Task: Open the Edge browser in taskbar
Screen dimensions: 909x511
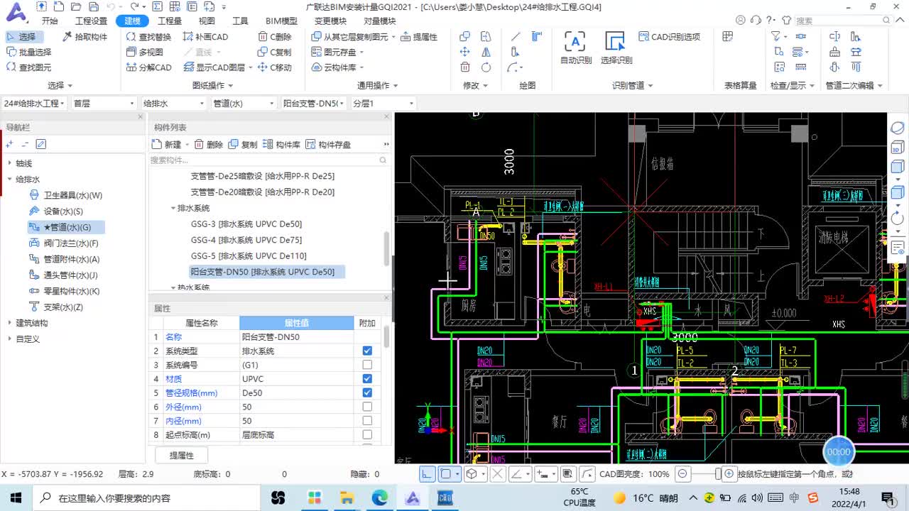Action: [x=380, y=498]
